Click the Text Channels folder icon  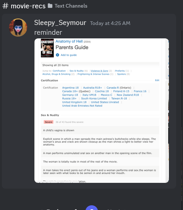(50, 6)
